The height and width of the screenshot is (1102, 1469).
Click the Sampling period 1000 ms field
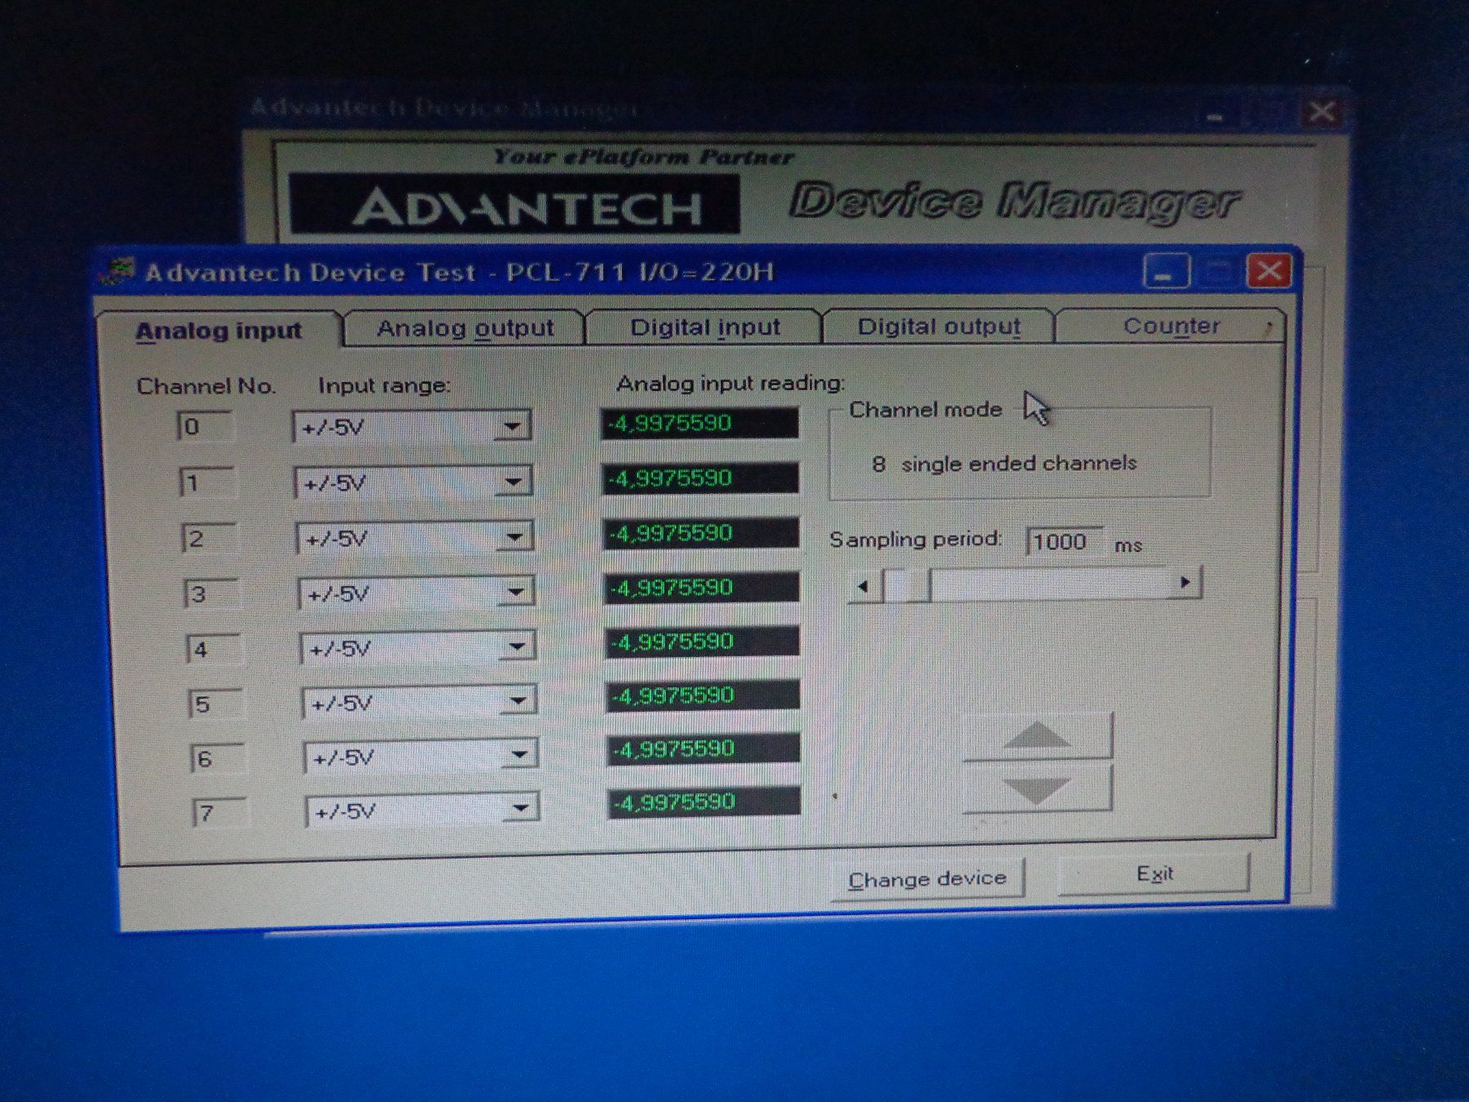click(1063, 541)
